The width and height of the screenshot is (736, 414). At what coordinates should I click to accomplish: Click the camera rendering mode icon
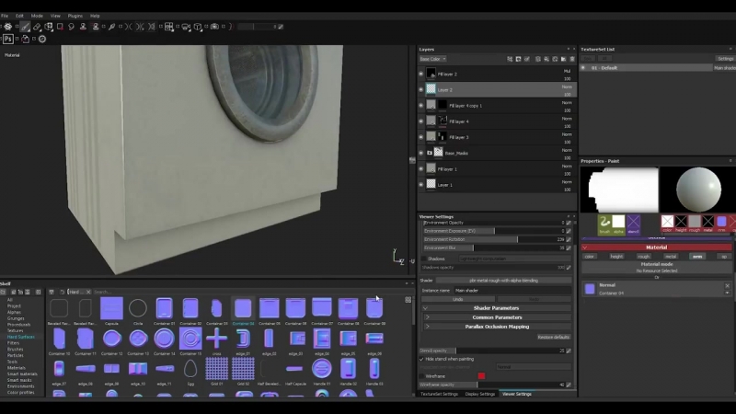[x=186, y=27]
